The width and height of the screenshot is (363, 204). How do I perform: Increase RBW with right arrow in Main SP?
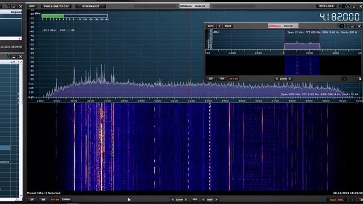point(216,199)
